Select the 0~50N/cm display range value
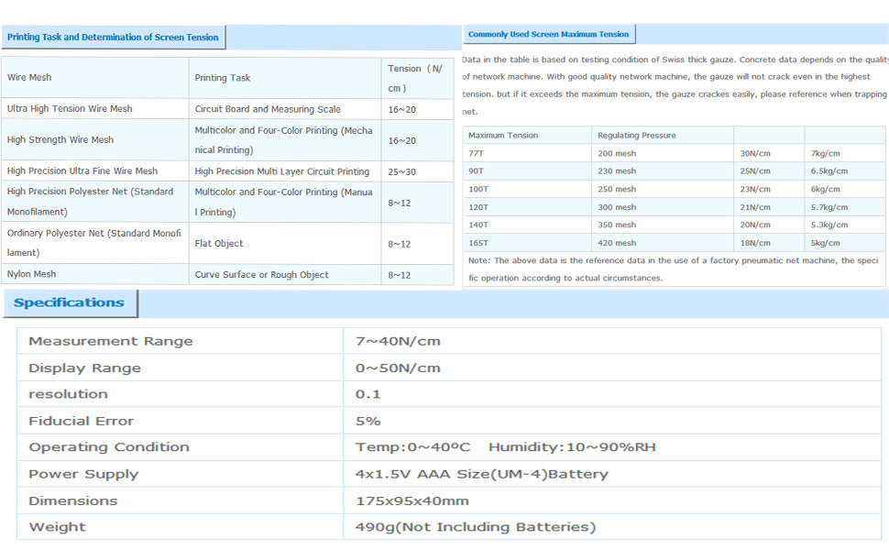This screenshot has width=889, height=550. (x=398, y=368)
